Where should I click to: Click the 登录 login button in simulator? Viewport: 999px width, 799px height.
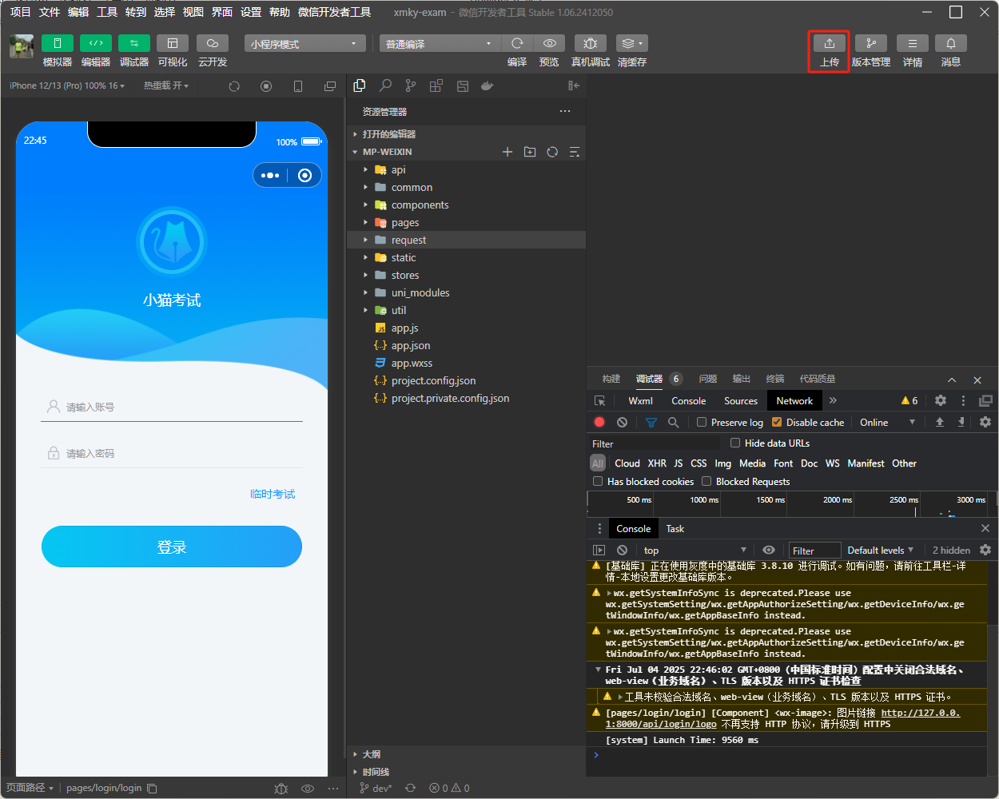pos(172,547)
